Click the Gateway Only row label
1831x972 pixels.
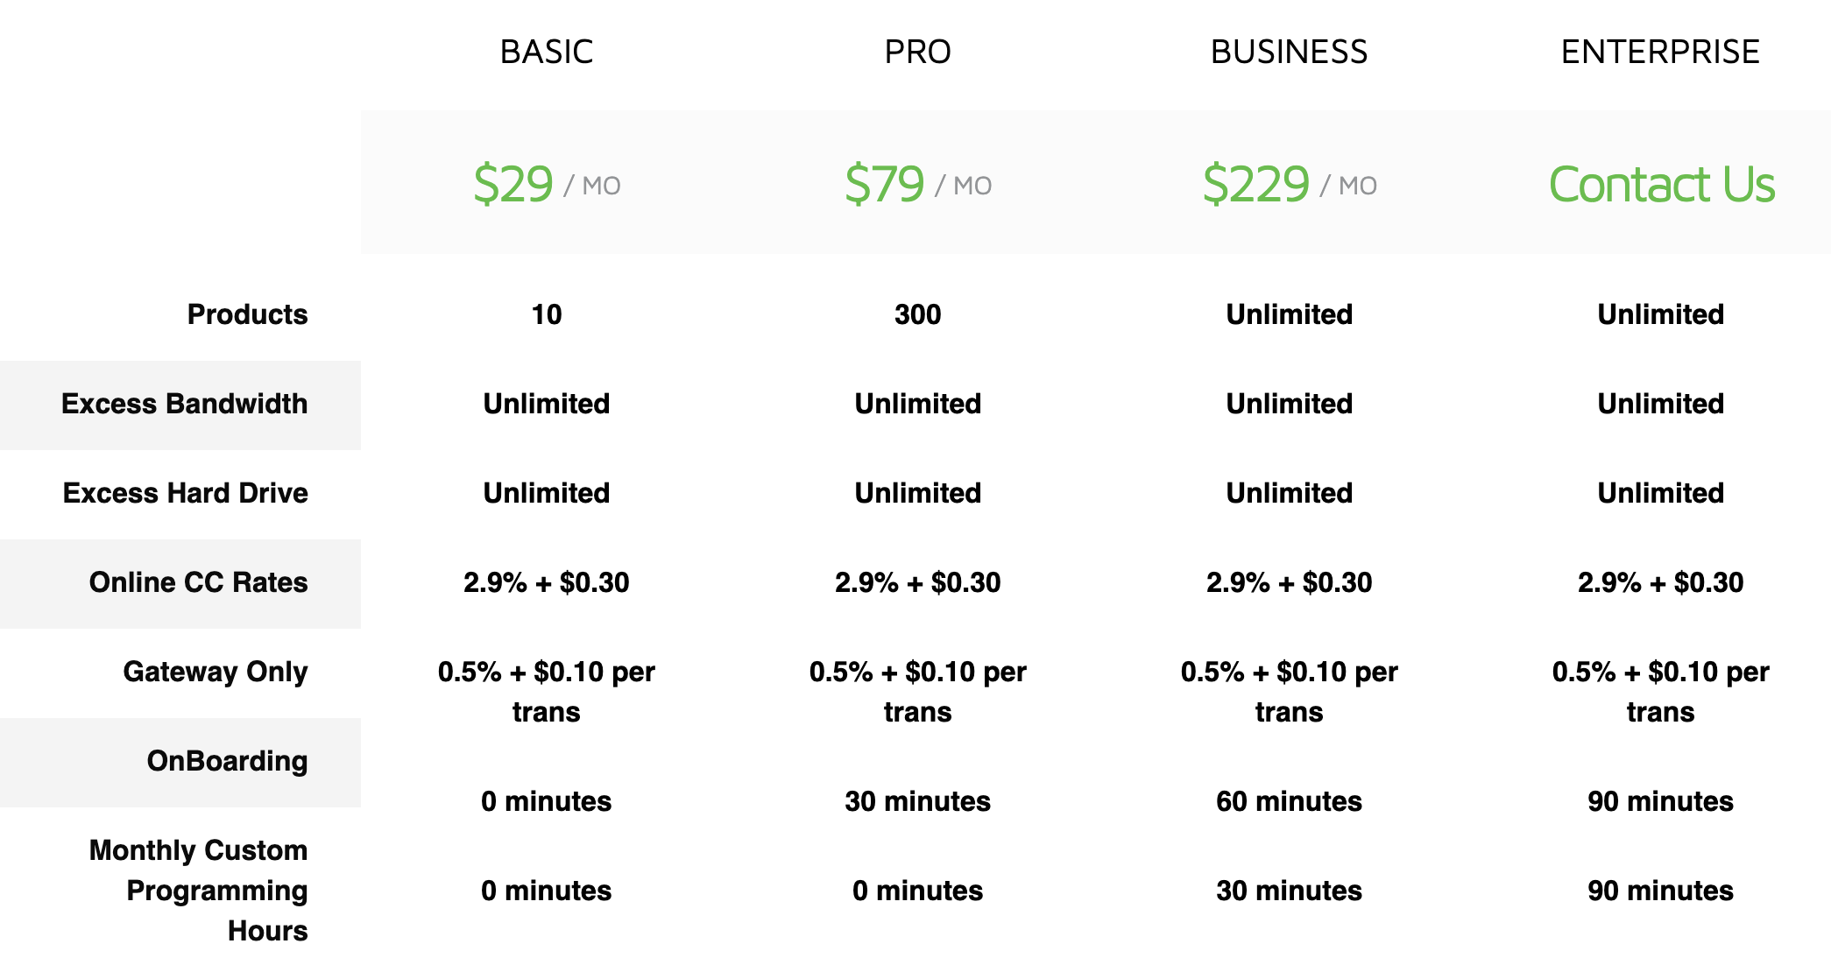click(x=215, y=672)
